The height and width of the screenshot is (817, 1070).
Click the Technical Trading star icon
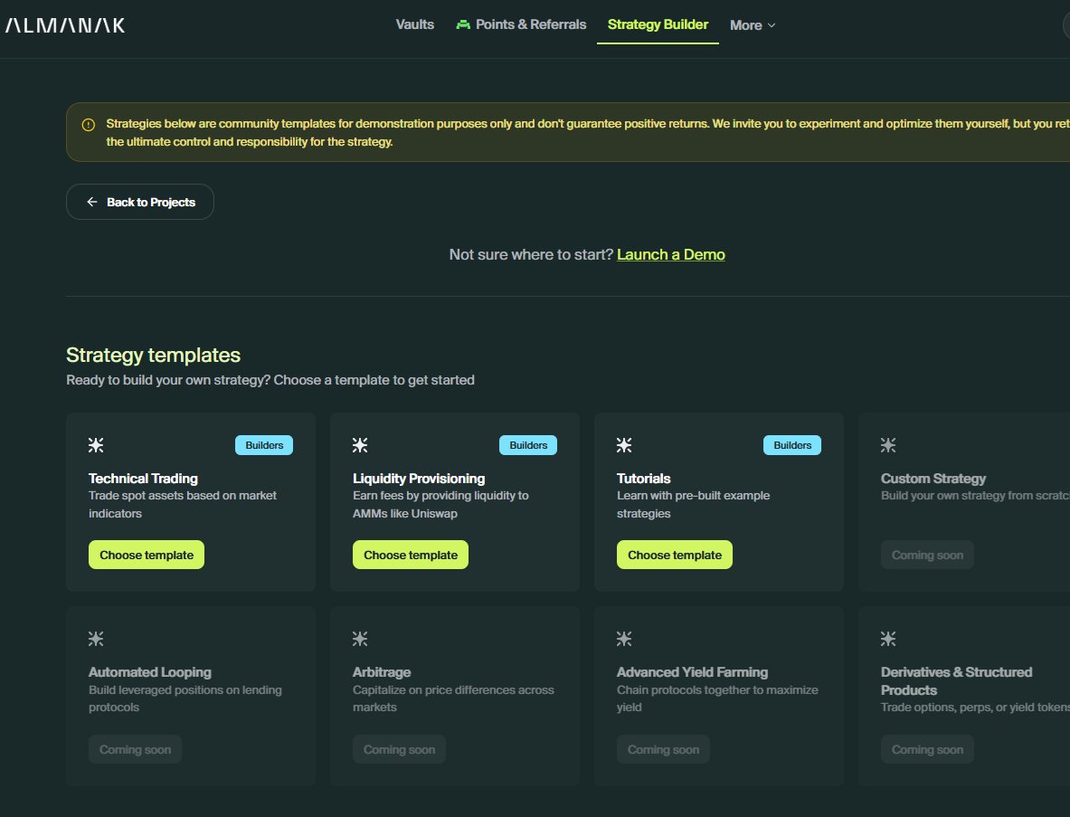96,445
